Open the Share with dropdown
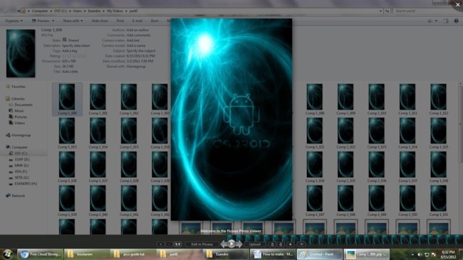This screenshot has width=463, height=260. click(73, 21)
